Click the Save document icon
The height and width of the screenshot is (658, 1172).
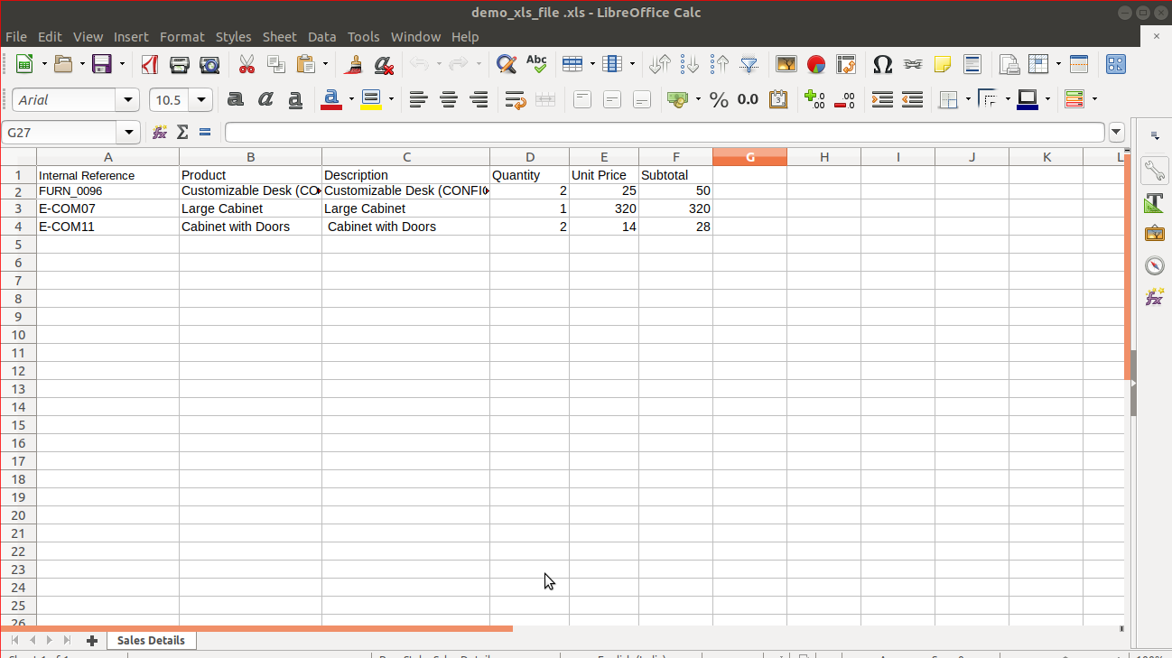[102, 64]
